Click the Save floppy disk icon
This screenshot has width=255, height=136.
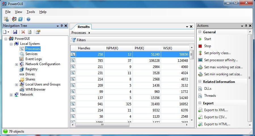click(x=15, y=32)
